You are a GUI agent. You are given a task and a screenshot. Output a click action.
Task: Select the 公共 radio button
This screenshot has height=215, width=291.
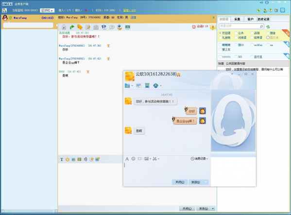point(236,33)
